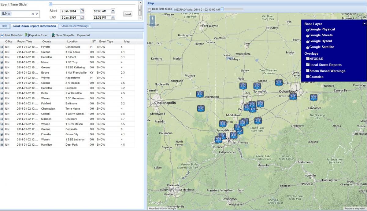Screen dimensions: 367x211
Task: Switch to Storm Based Warnings tab
Action: pos(75,26)
